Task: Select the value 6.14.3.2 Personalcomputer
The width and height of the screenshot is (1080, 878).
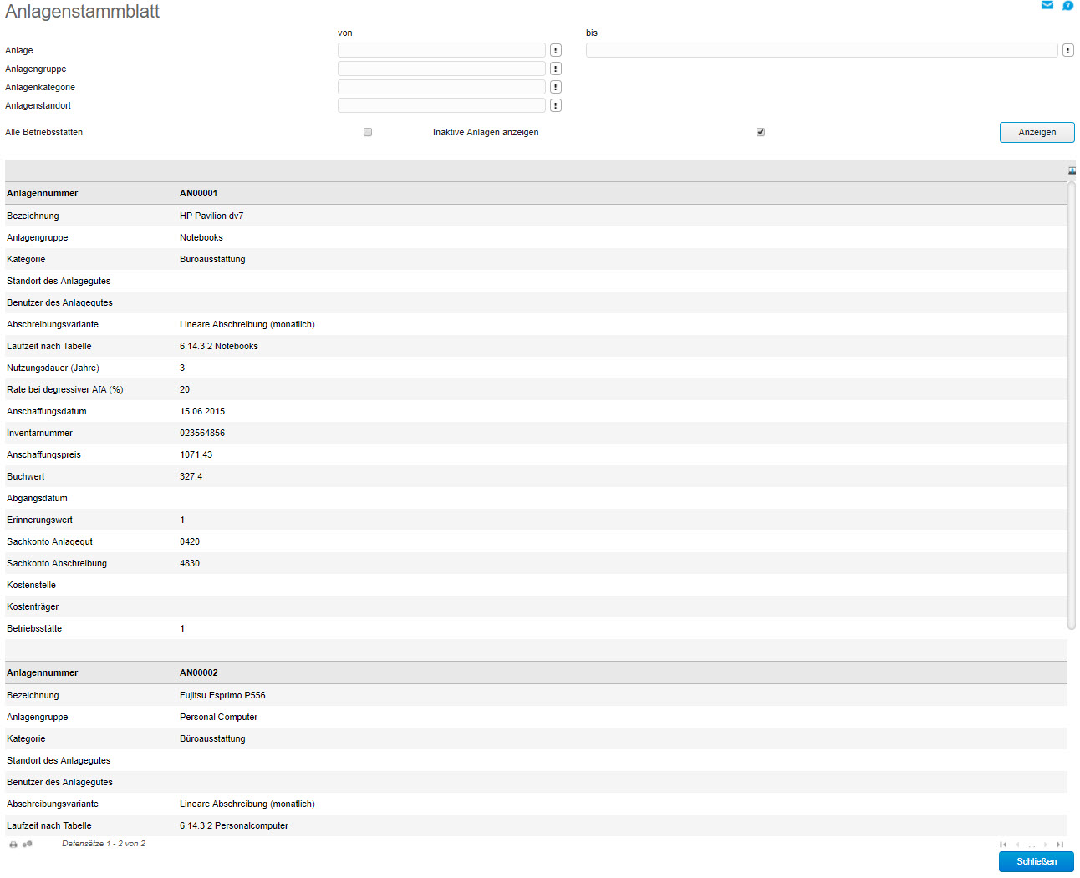Action: click(x=234, y=825)
